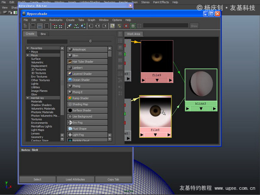Graph materials on selected objects icon

point(83,26)
